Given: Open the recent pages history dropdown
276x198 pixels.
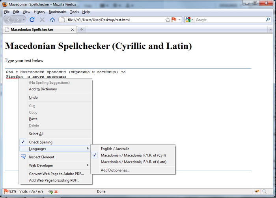Looking at the screenshot, I should coord(24,20).
